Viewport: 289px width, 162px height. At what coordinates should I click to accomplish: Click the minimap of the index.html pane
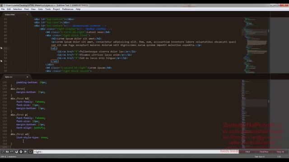(255, 45)
